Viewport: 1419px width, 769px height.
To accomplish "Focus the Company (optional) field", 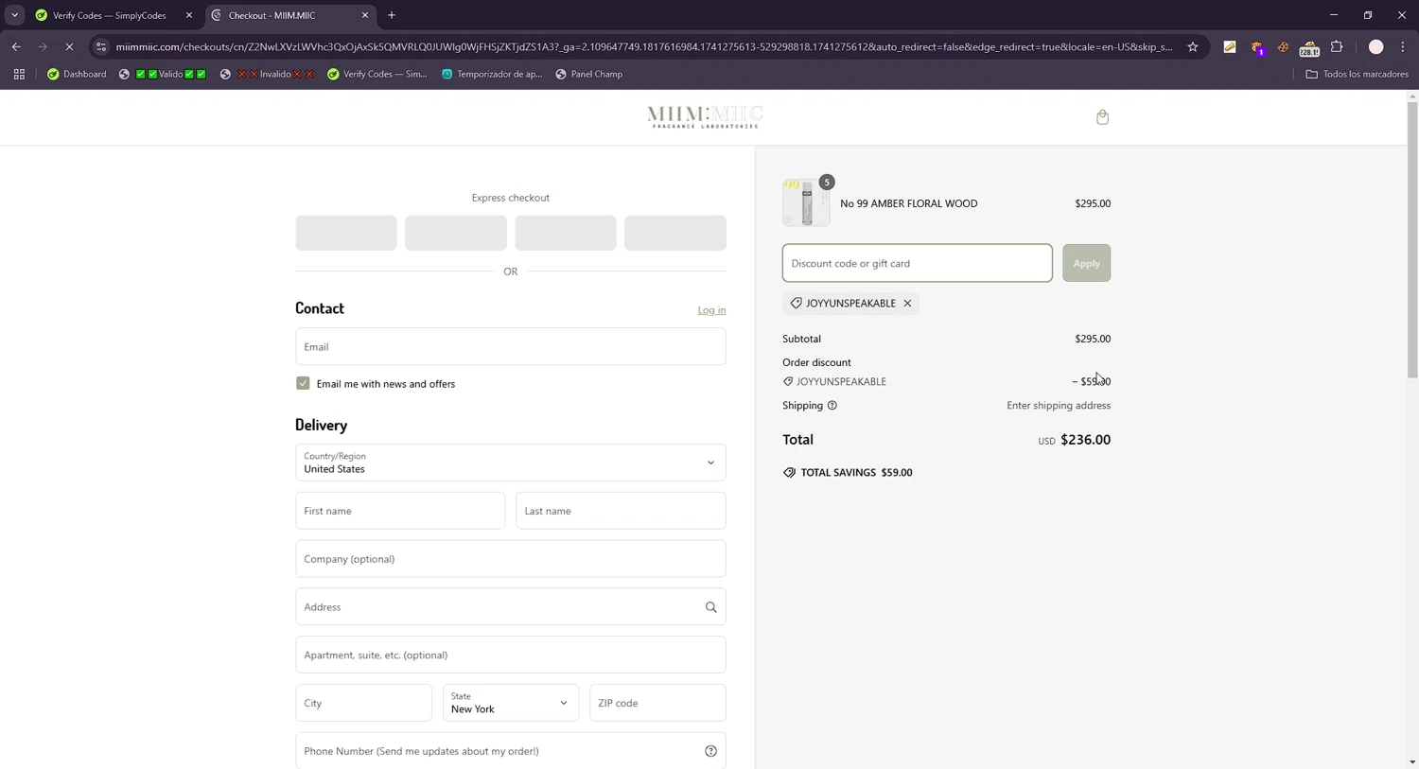I will click(x=511, y=559).
